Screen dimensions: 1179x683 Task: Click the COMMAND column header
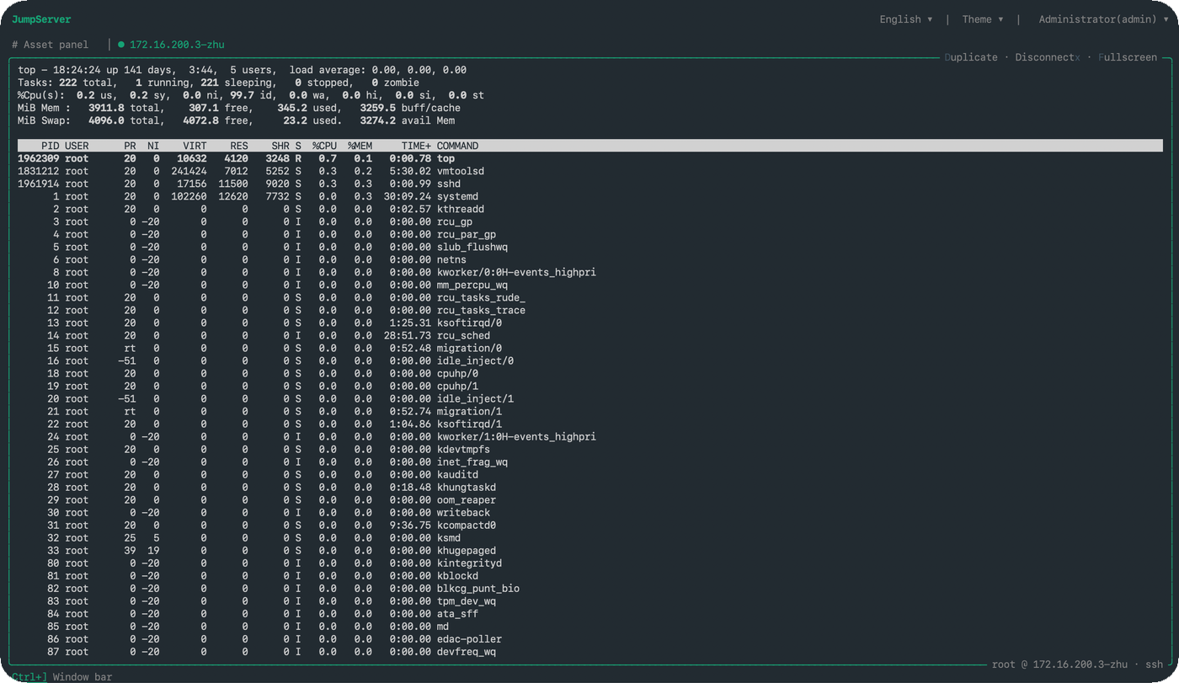(457, 146)
